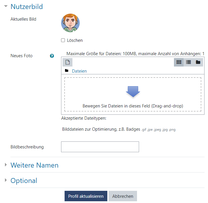This screenshot has width=208, height=203.
Task: Switch file view to detailed list
Action: click(189, 62)
